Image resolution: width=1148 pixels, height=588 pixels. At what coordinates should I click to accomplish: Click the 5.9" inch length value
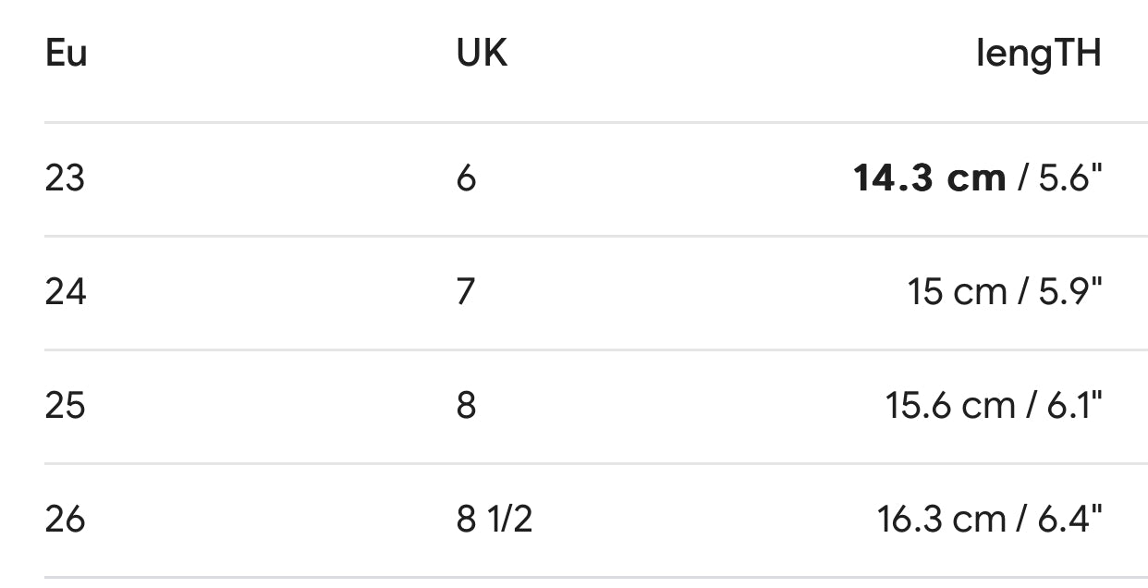(1070, 291)
